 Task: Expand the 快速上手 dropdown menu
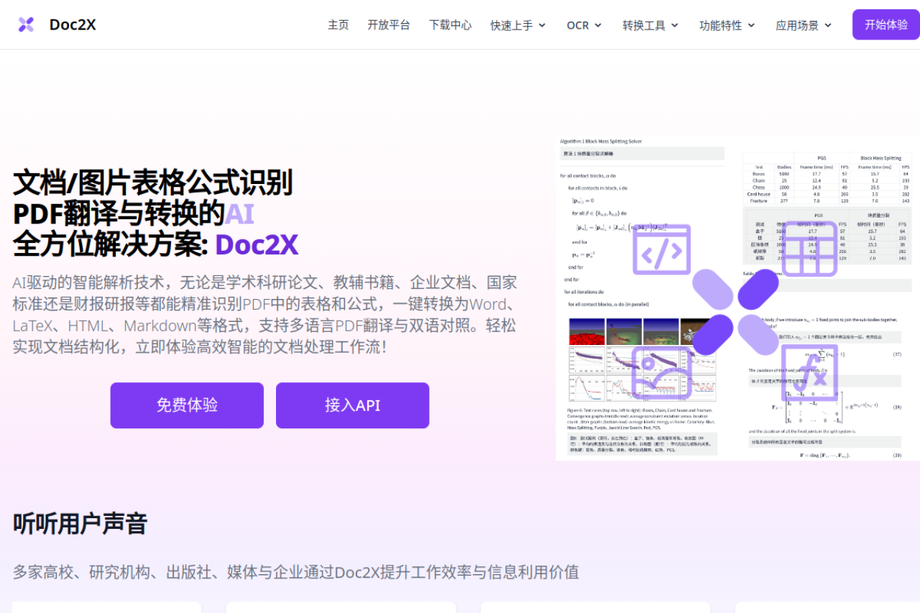click(518, 25)
